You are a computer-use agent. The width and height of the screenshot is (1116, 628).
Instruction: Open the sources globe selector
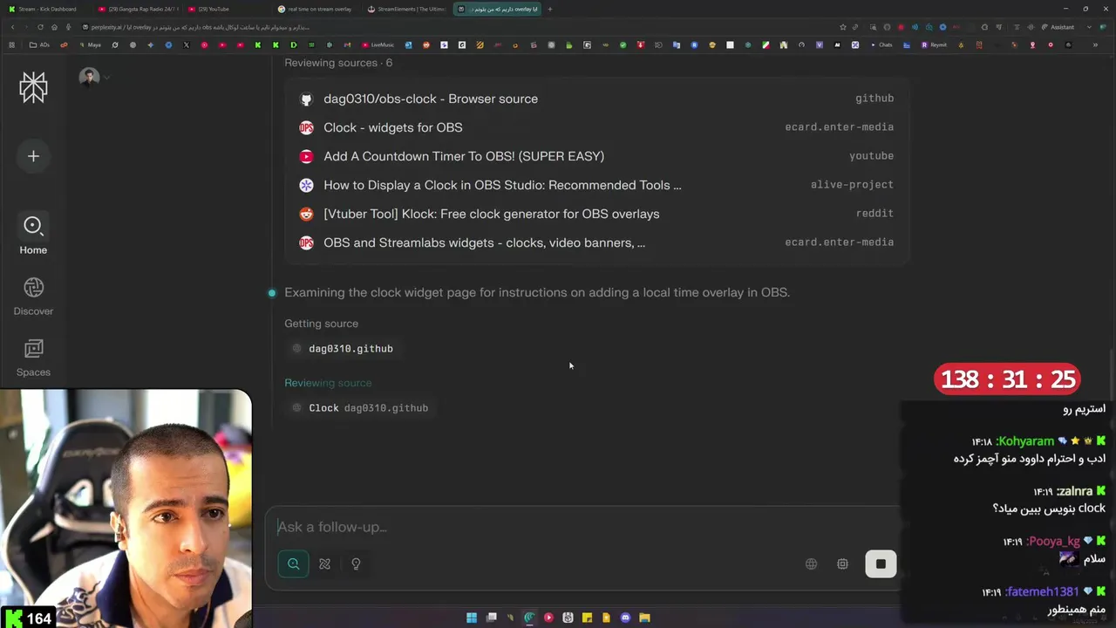pos(811,564)
